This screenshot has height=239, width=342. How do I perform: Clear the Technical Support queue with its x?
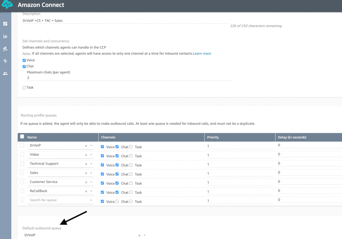(x=86, y=164)
